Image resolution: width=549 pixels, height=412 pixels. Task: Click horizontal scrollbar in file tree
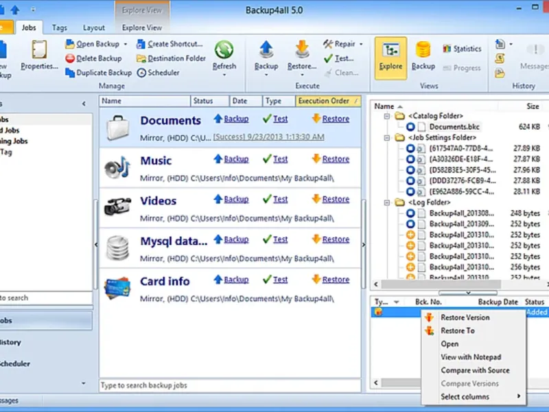point(440,284)
